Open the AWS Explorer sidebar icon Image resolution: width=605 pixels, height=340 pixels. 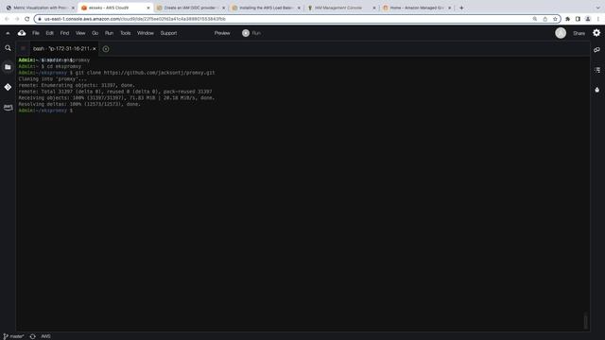[x=8, y=107]
